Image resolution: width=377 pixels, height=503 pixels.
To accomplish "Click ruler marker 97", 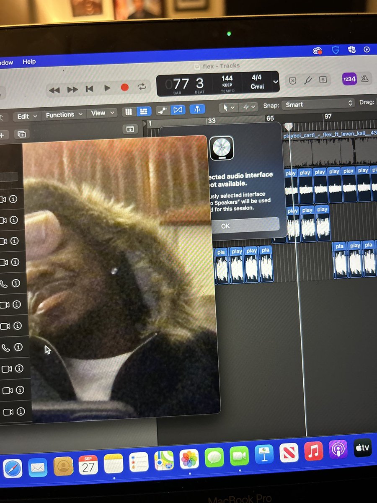I will coord(328,116).
